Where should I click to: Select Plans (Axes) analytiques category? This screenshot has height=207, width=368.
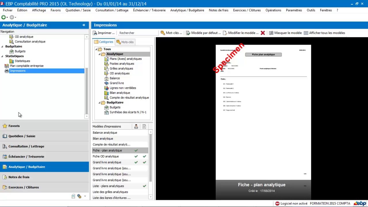point(126,59)
